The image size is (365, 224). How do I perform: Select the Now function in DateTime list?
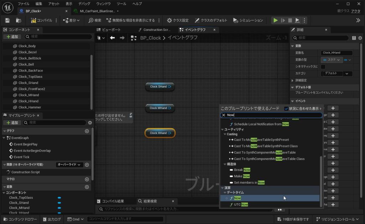coord(237,198)
